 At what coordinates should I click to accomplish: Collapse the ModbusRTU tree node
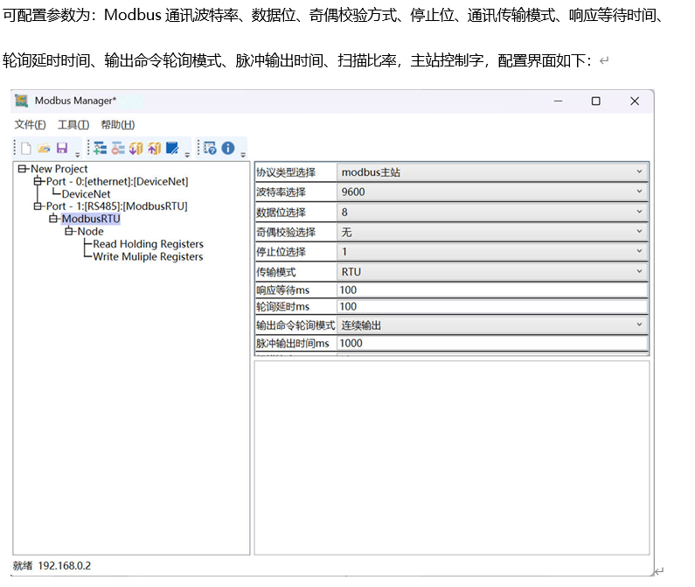pyautogui.click(x=53, y=219)
